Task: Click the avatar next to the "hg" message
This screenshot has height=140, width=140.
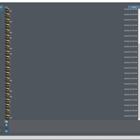Action: pyautogui.click(x=7, y=10)
